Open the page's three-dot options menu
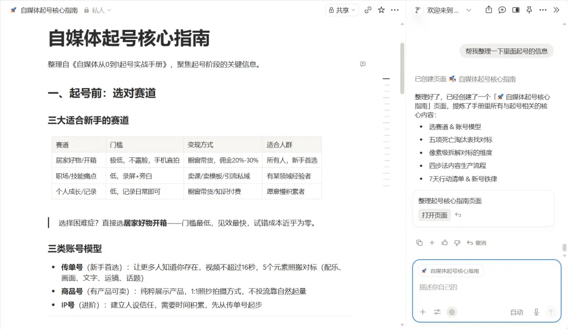Screen dimensions: 568x329 click(x=394, y=10)
